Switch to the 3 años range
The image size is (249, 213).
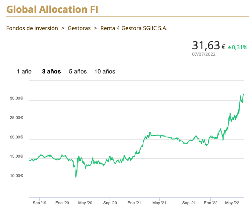[x=51, y=72]
